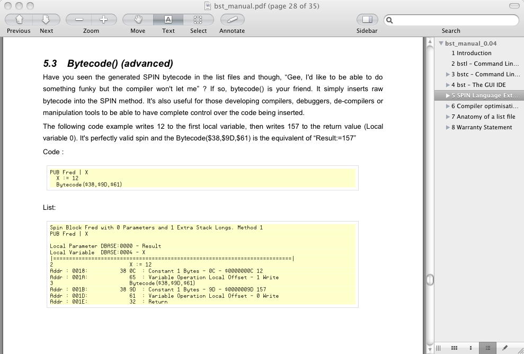The height and width of the screenshot is (354, 524).
Task: Click the 'List:' label
Action: [49, 207]
